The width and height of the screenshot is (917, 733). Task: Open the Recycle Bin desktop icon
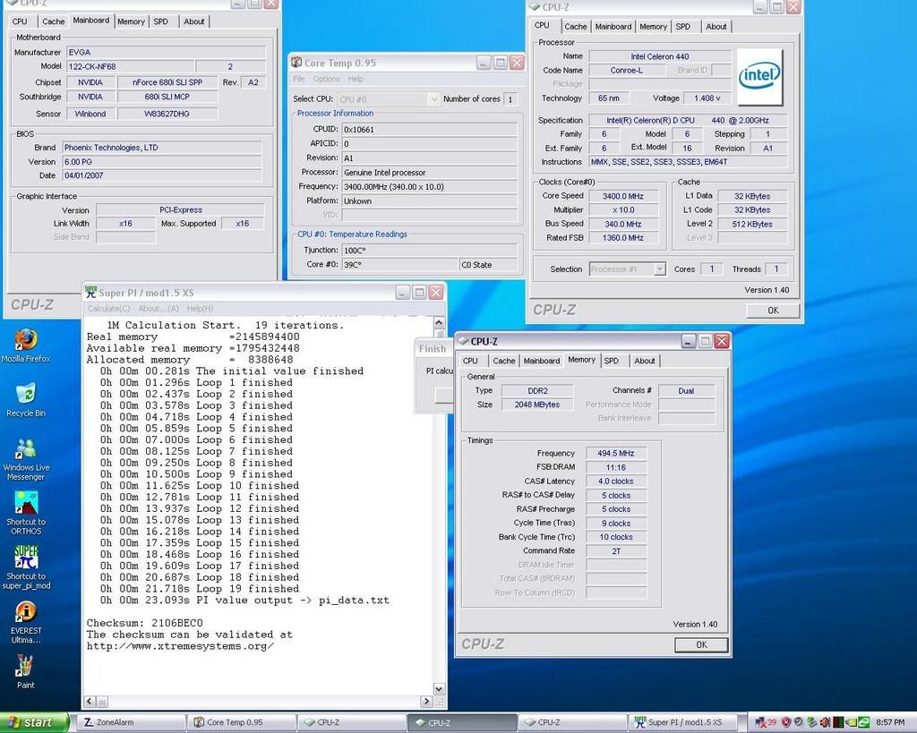click(x=26, y=400)
